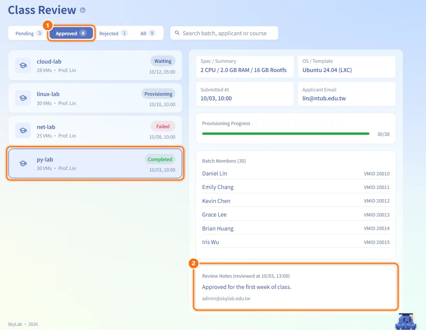Select the py-lab batch card
The image size is (426, 330).
coord(95,163)
